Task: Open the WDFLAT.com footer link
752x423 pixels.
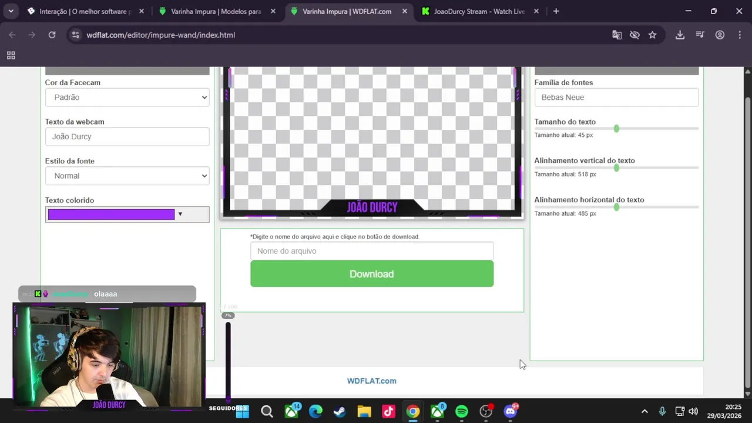Action: (371, 381)
